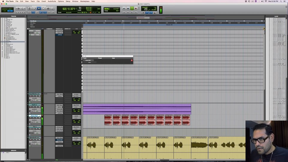Open the Pro Tools menu

(x=10, y=1)
